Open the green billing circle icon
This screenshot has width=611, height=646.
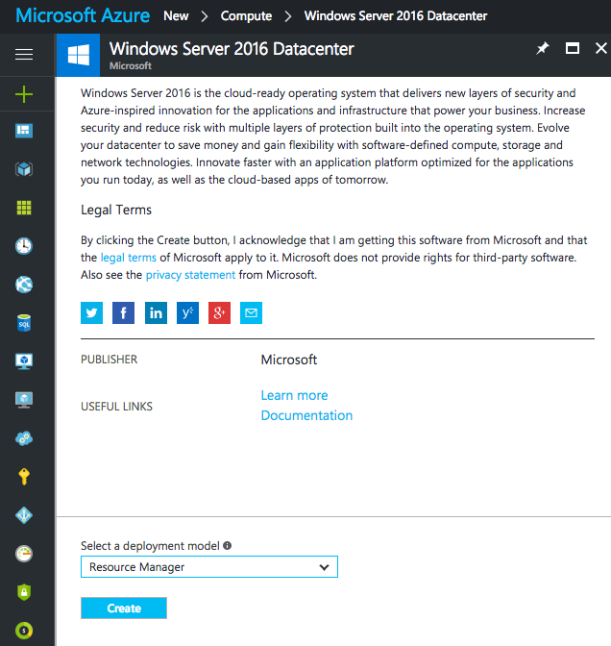click(24, 631)
